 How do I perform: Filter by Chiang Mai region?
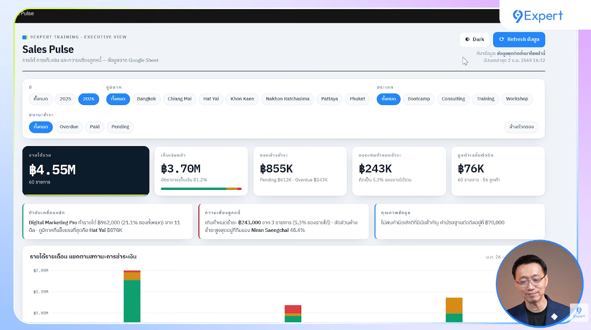coord(180,99)
